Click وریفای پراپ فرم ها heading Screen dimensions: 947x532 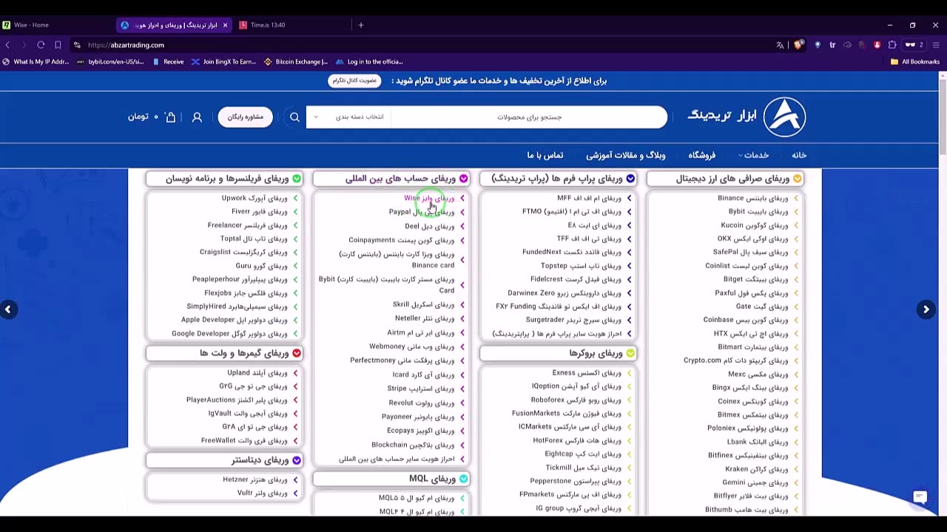pos(557,179)
